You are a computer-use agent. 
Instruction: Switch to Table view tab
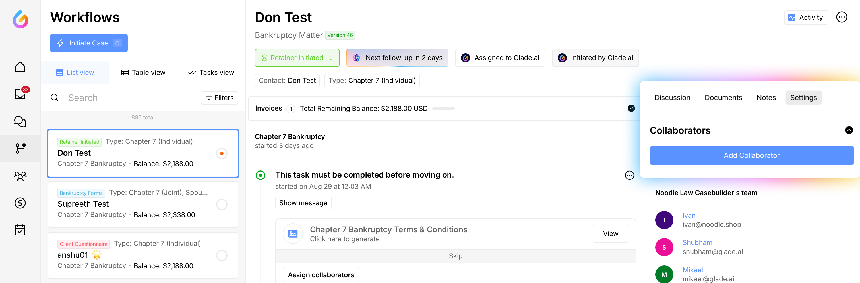(143, 73)
